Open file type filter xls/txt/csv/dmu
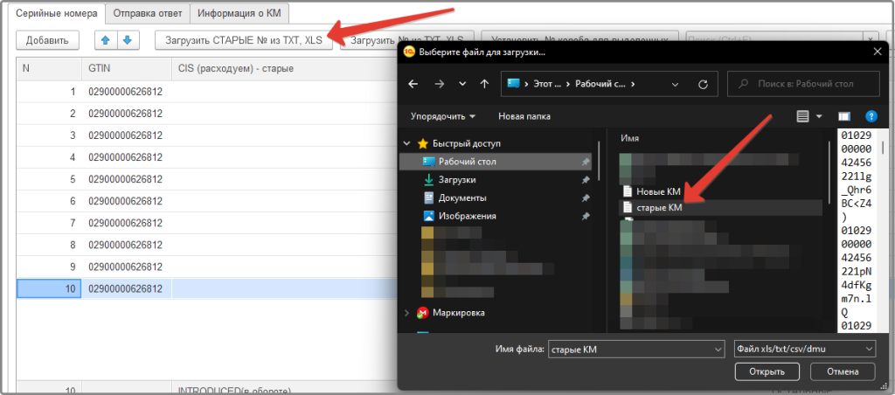 pos(805,349)
